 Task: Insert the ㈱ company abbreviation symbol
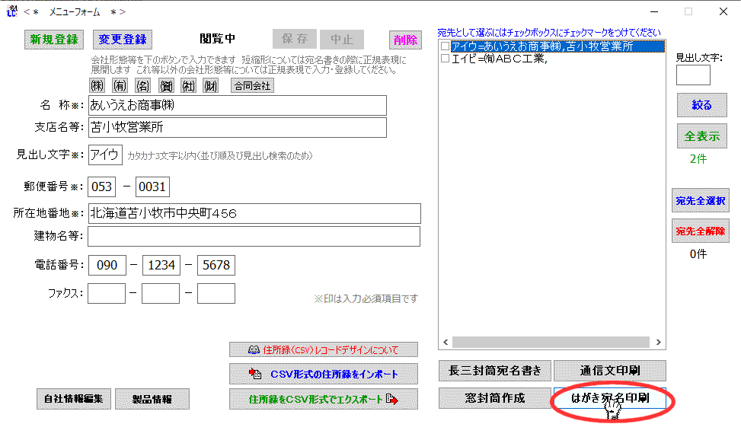click(97, 86)
